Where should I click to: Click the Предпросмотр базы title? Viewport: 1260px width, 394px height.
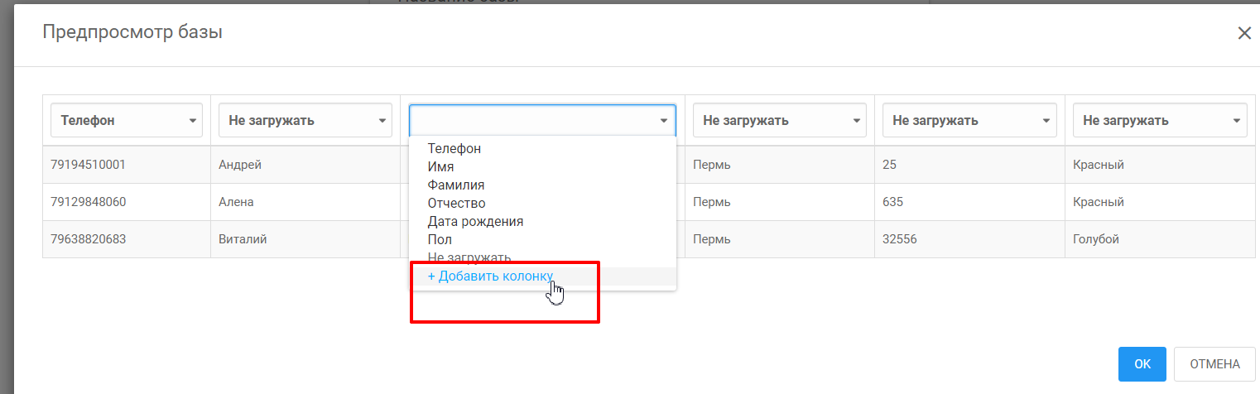coord(132,32)
